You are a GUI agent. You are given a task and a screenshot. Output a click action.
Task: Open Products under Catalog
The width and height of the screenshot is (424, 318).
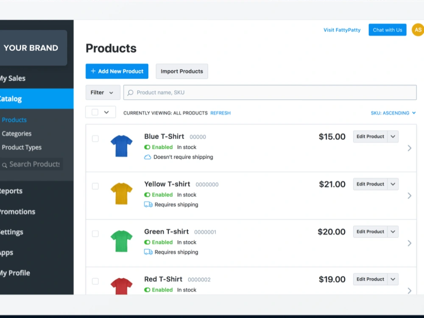pyautogui.click(x=14, y=120)
